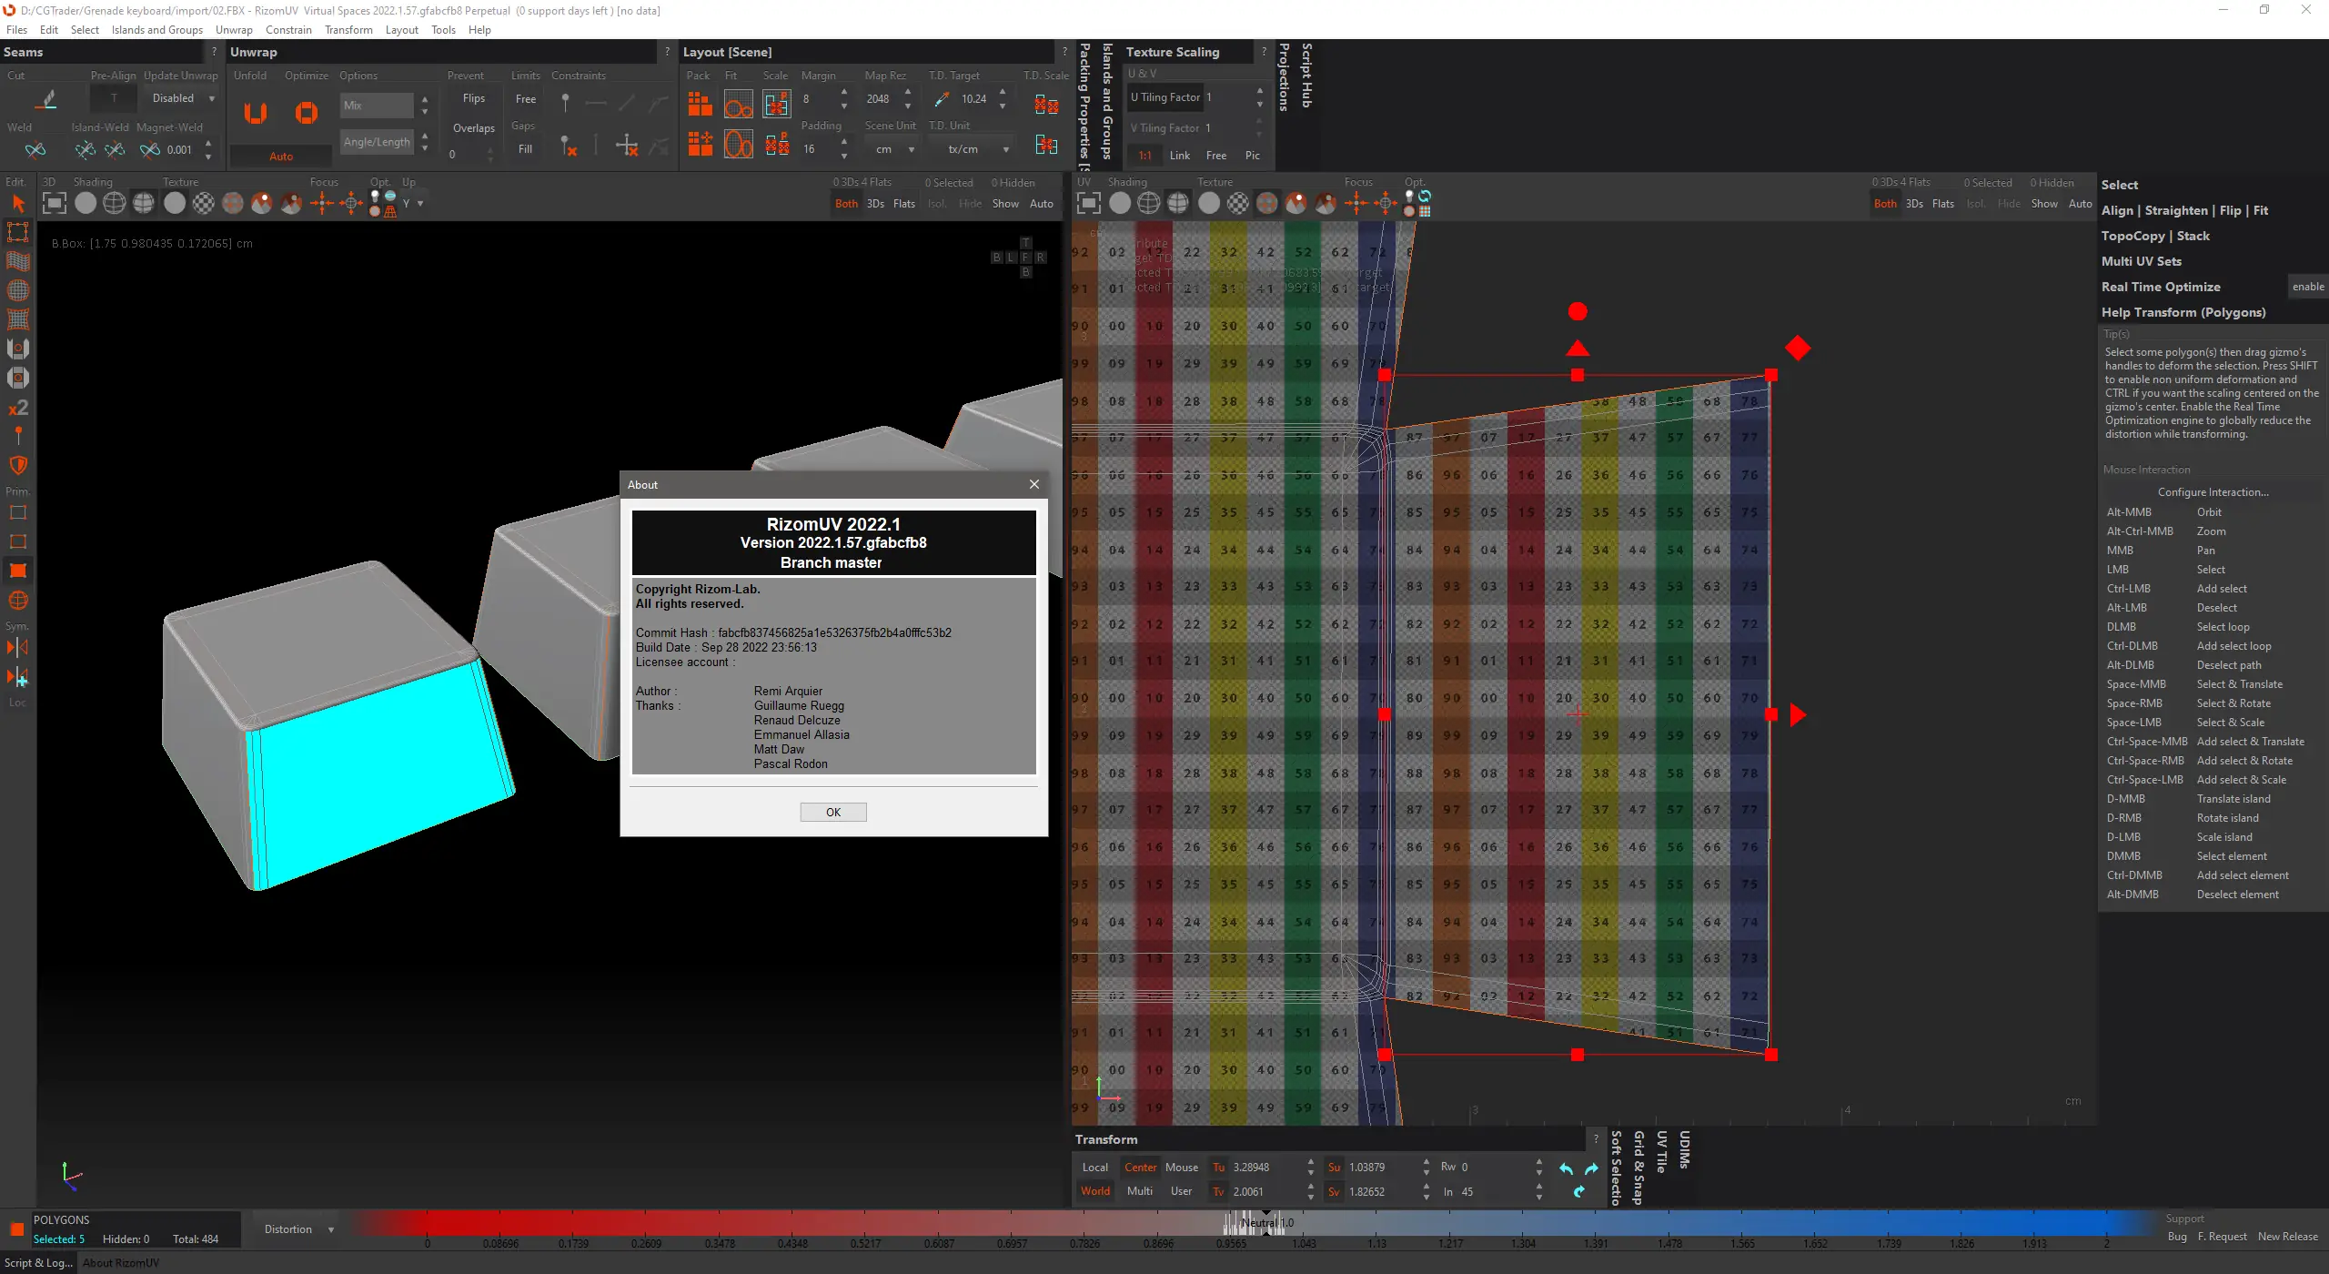The width and height of the screenshot is (2329, 1274).
Task: Toggle Flips prevention in Unwrap panel
Action: (473, 98)
